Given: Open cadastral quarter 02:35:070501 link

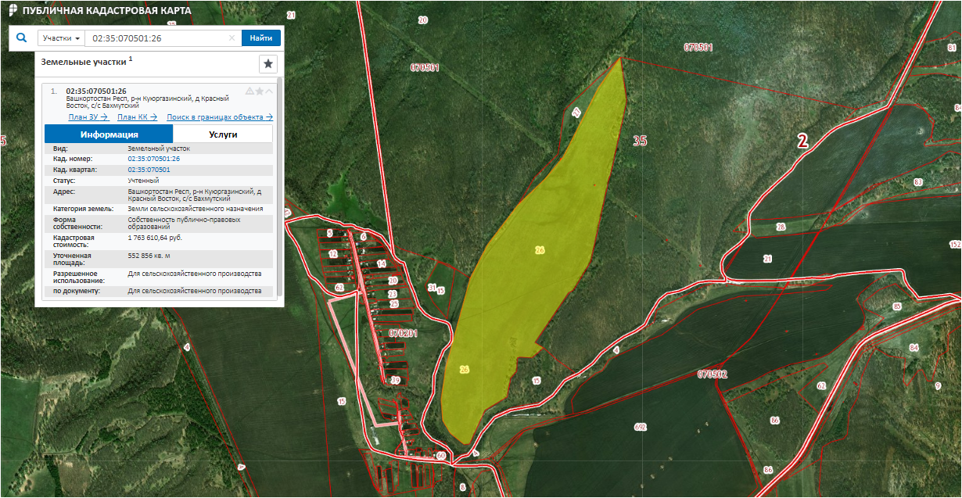Looking at the screenshot, I should coord(149,170).
